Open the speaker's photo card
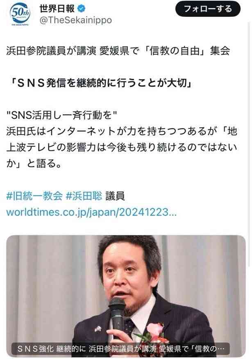Viewport: 252px width, 359px height. coord(126,296)
